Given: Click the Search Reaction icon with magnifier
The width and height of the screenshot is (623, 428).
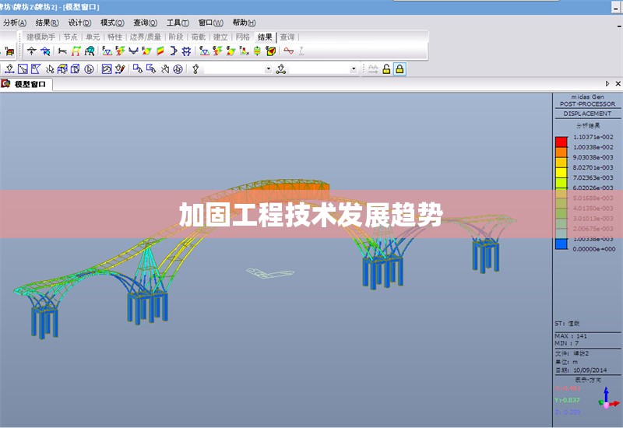Looking at the screenshot, I should coord(45,51).
